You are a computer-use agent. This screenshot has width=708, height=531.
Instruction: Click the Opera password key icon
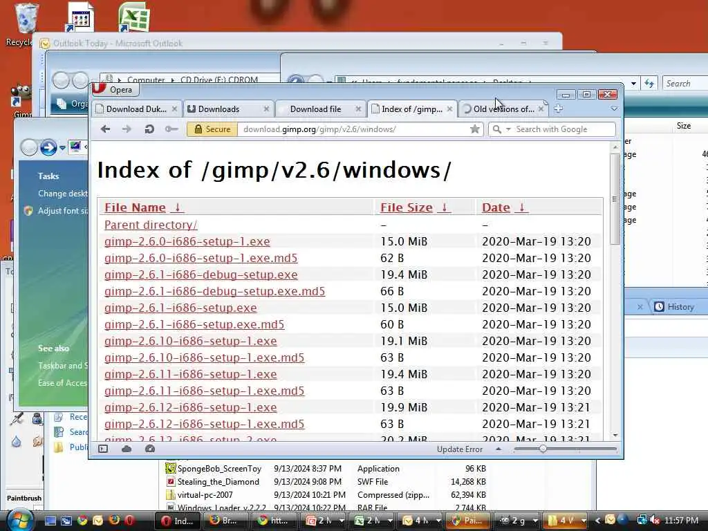(171, 129)
